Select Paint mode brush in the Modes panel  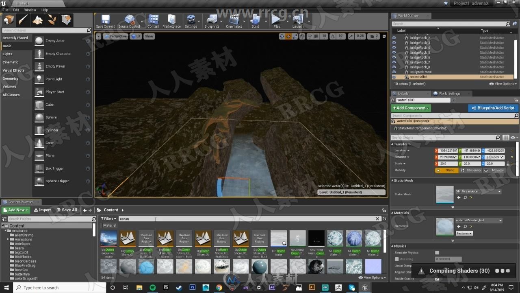(x=23, y=20)
